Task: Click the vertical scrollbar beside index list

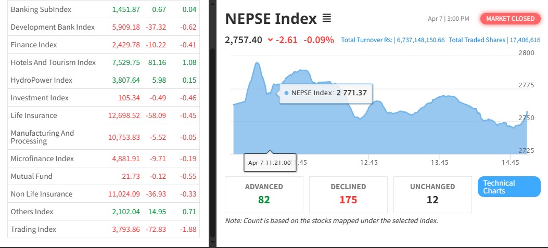Action: click(x=211, y=104)
